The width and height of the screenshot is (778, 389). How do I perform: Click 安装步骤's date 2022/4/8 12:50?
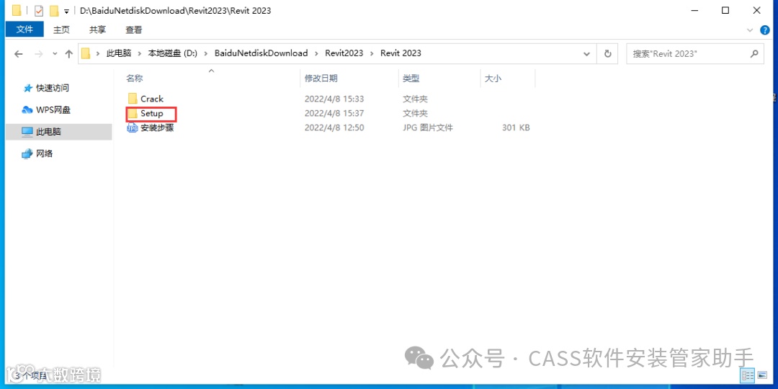pos(334,128)
